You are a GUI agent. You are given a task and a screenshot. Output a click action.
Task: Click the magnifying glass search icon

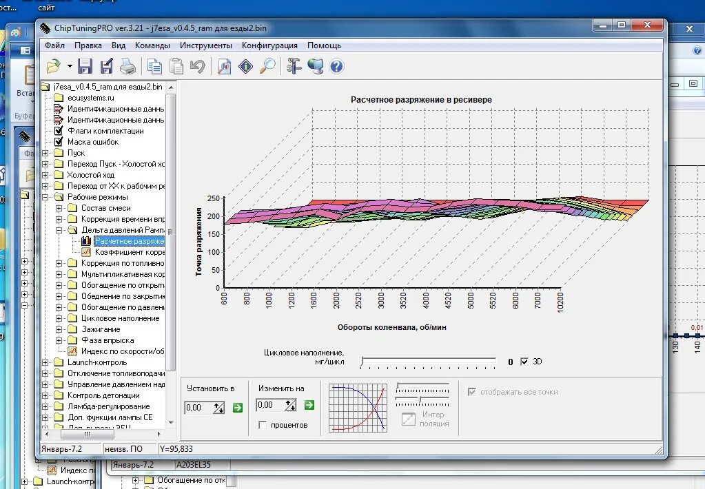pos(267,67)
